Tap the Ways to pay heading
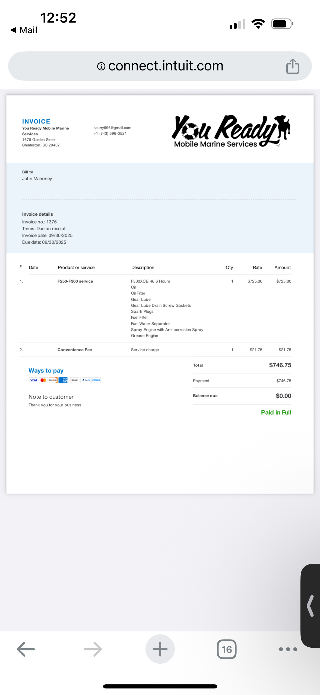320x695 pixels. [46, 371]
